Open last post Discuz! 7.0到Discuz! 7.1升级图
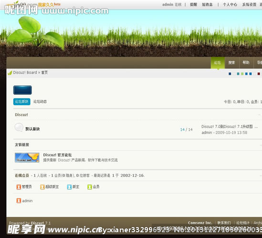262x238 pixels. pos(230,127)
